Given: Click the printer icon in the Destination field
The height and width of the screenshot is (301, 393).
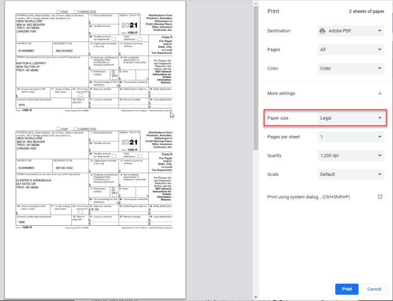Looking at the screenshot, I should 323,31.
